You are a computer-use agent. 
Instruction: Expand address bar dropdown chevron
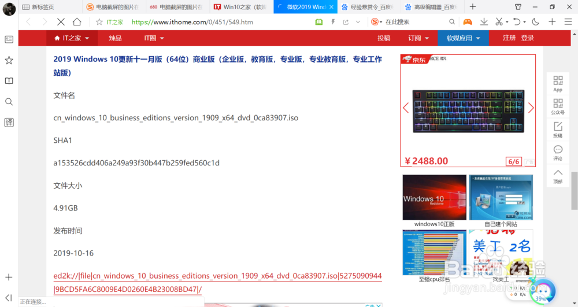(x=358, y=22)
